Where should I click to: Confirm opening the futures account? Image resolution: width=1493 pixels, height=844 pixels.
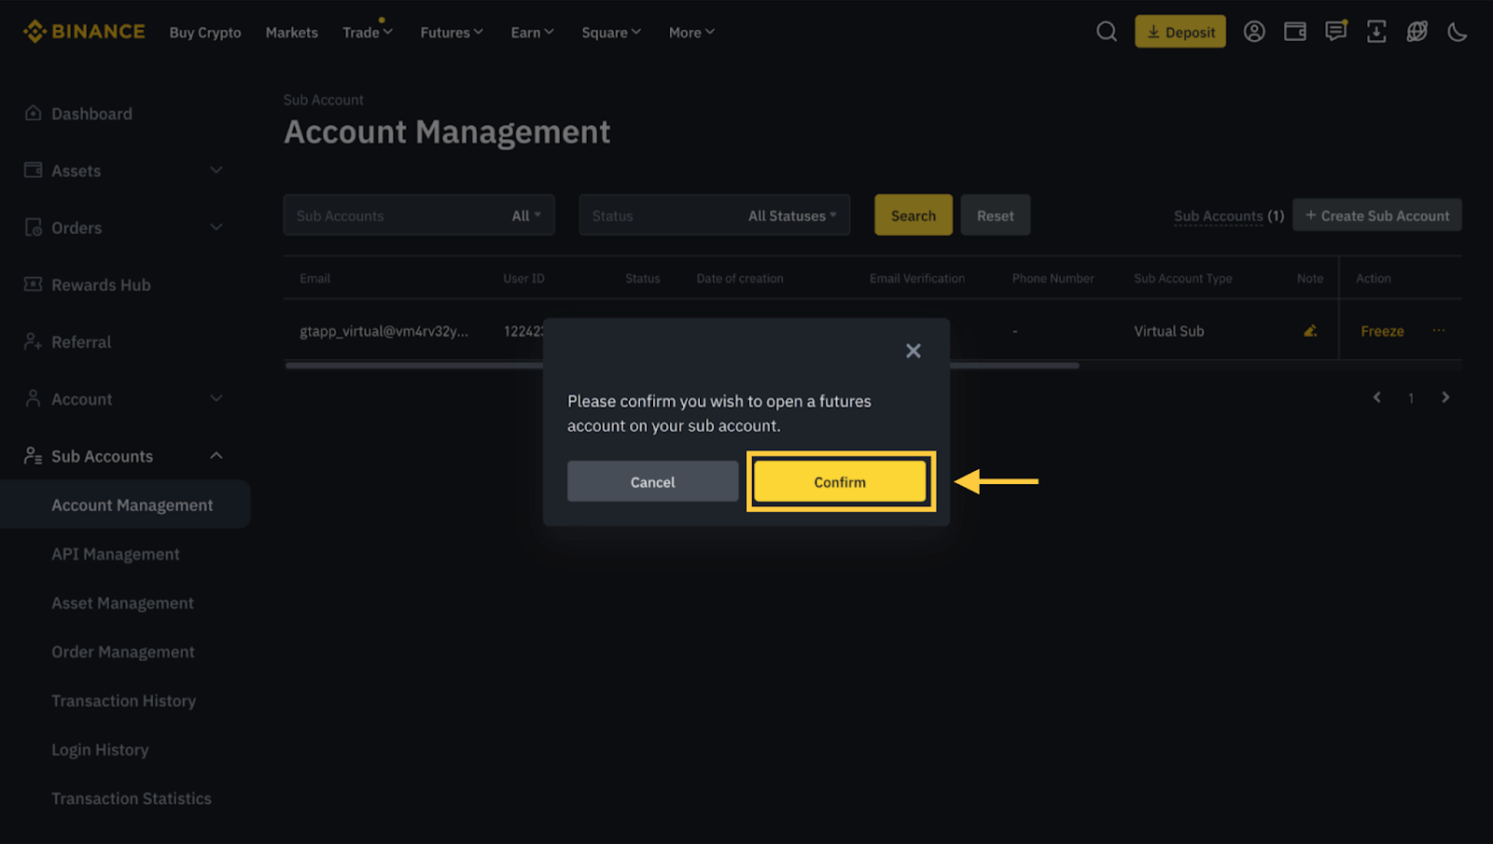click(840, 482)
